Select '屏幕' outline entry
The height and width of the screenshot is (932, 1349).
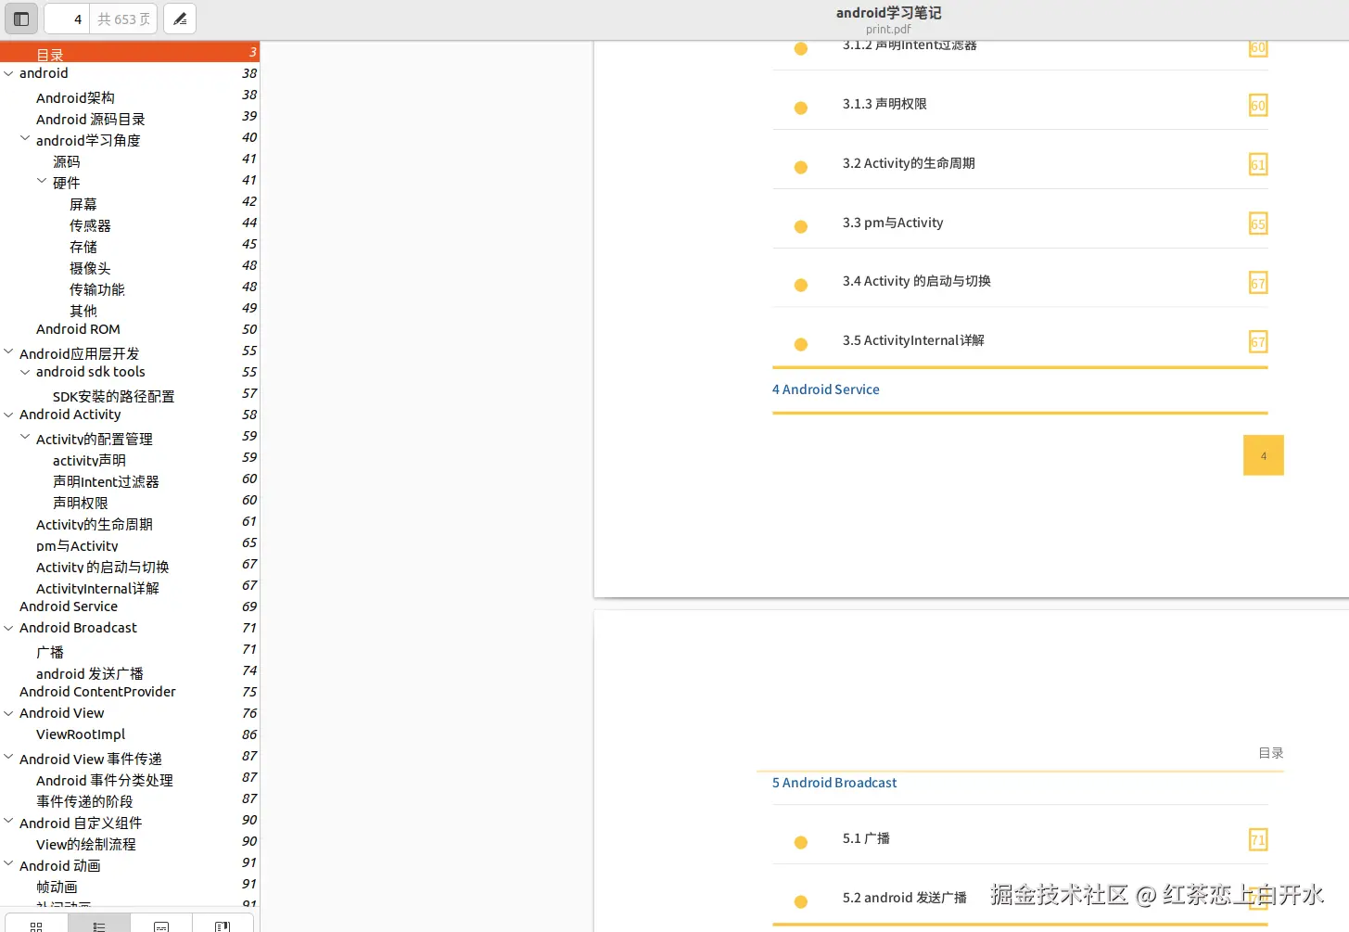point(83,204)
